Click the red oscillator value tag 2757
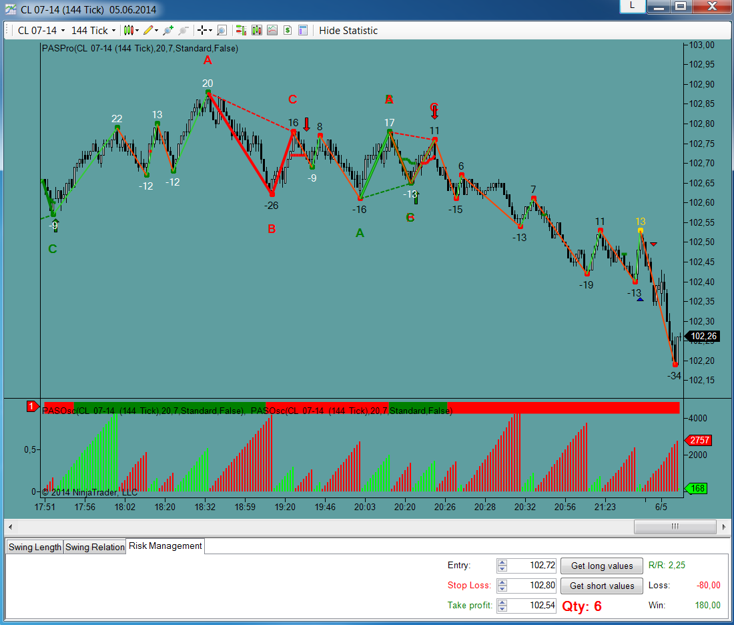The width and height of the screenshot is (734, 625). 698,440
